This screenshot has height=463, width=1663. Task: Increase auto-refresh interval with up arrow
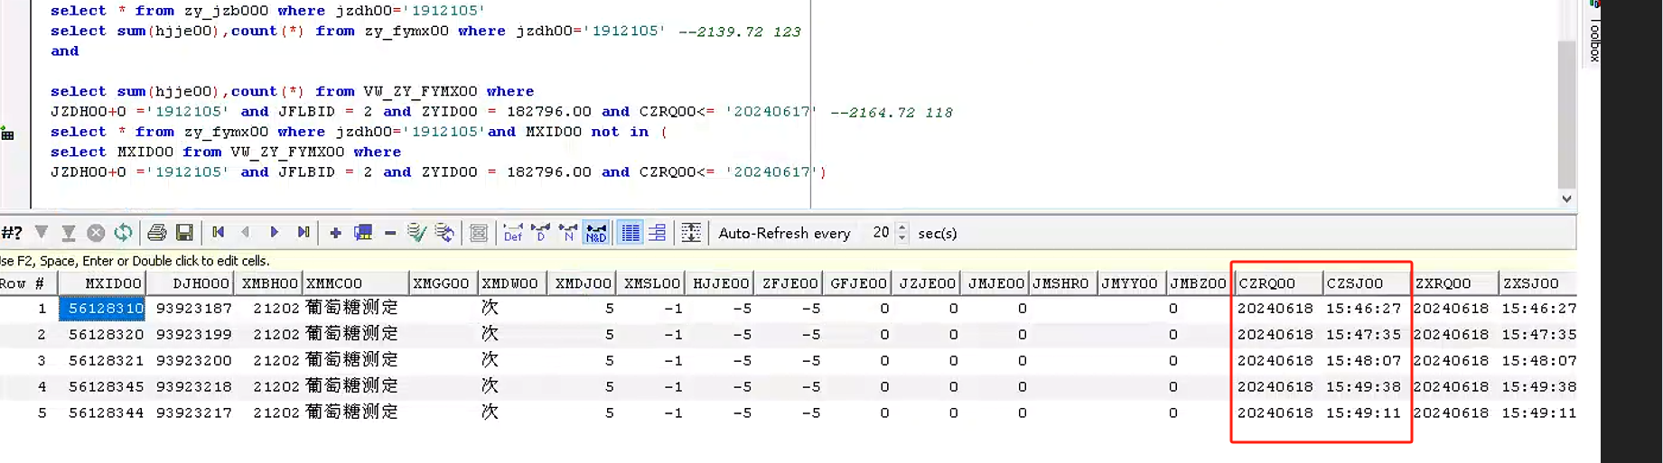902,227
